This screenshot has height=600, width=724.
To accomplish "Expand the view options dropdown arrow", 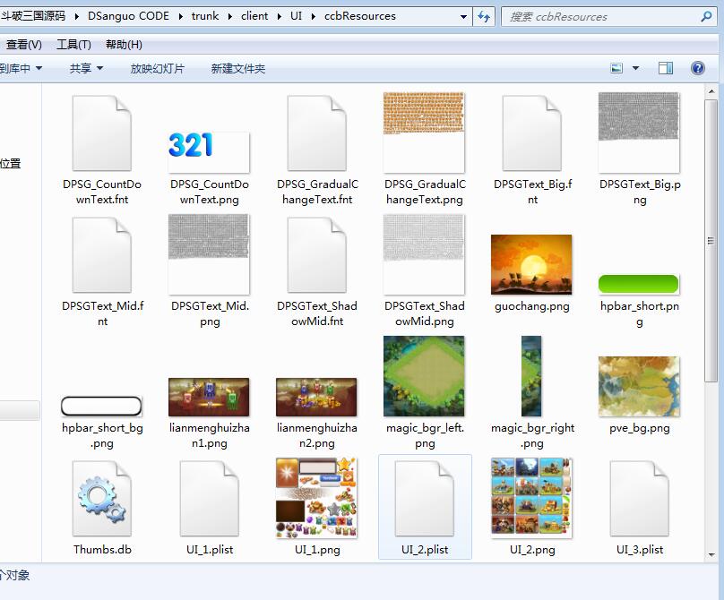I will pos(636,68).
